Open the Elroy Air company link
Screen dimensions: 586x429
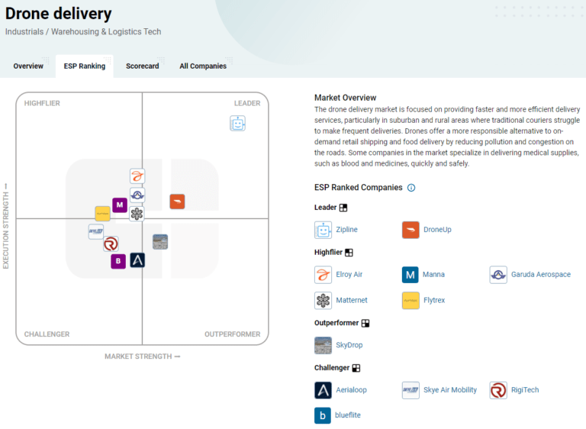349,275
